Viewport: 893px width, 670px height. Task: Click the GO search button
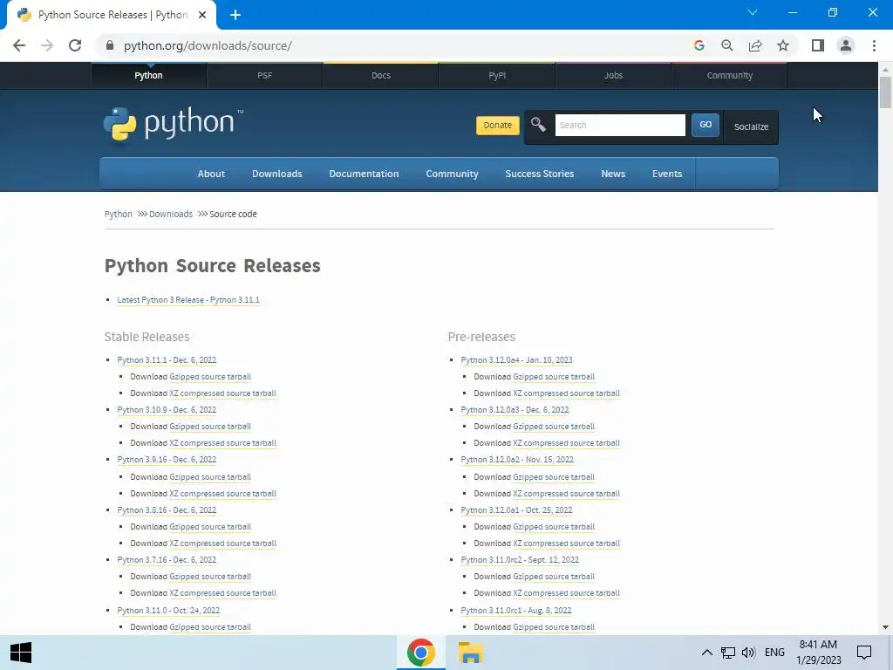705,125
